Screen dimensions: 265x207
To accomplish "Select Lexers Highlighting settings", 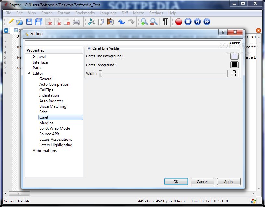I will click(56, 145).
